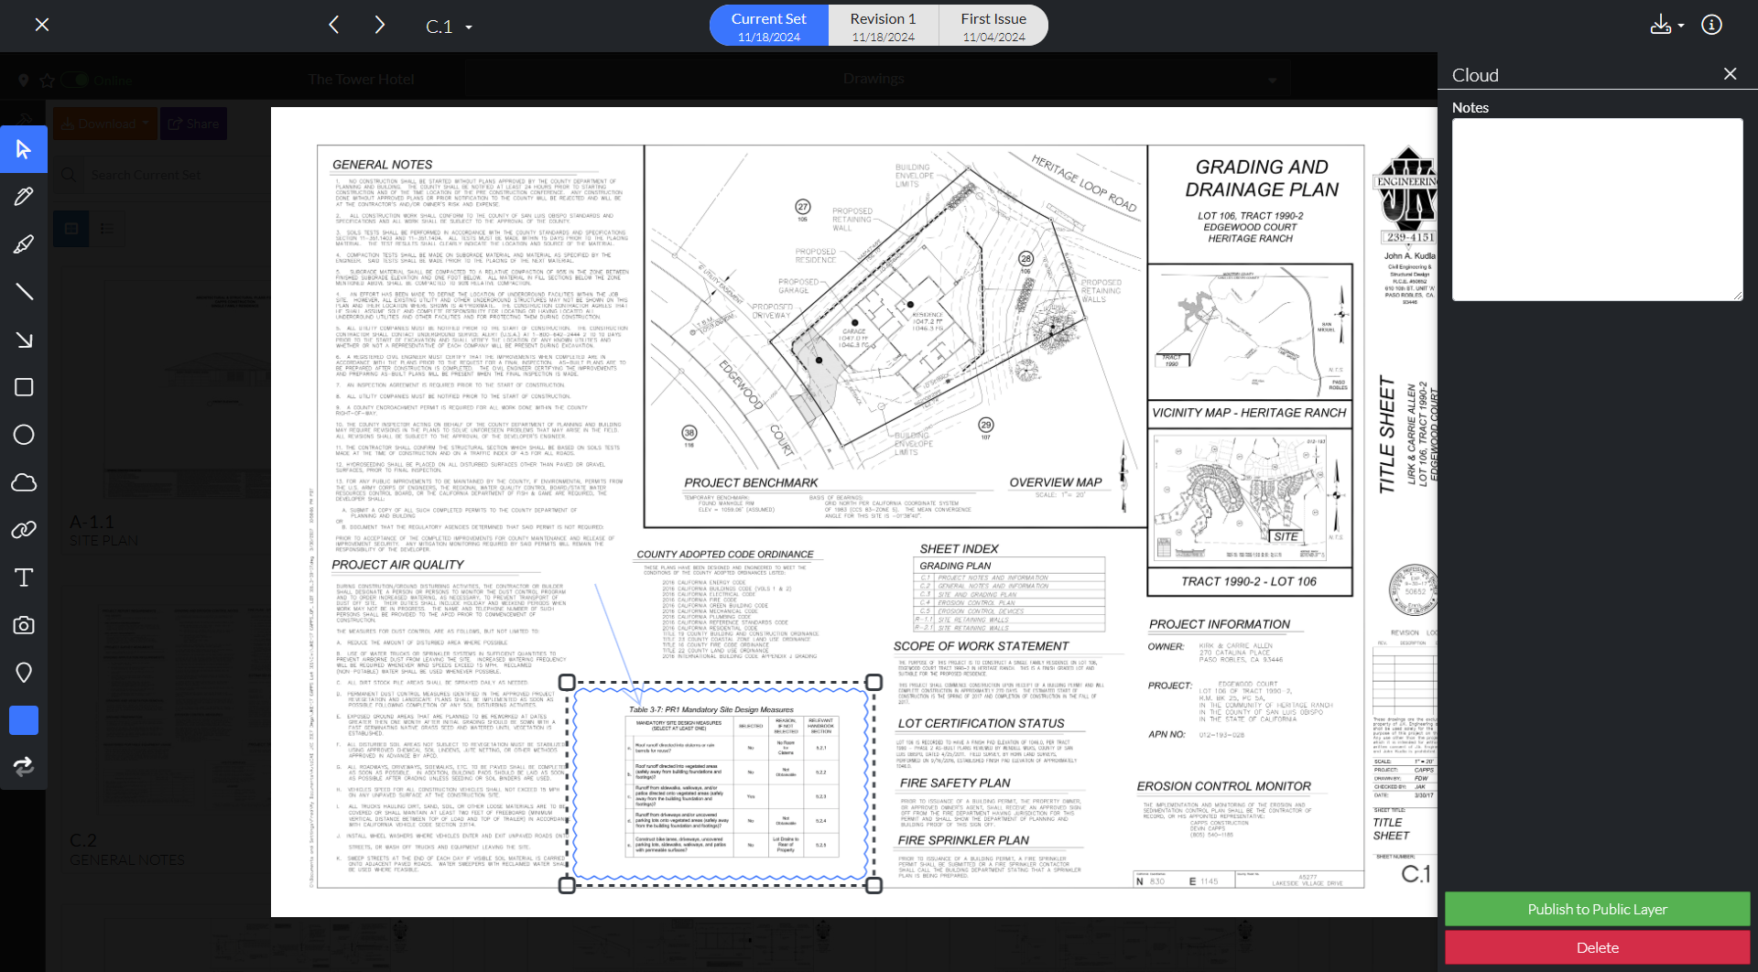Select the Ellipse shape tool
This screenshot has height=972, width=1758.
24,435
